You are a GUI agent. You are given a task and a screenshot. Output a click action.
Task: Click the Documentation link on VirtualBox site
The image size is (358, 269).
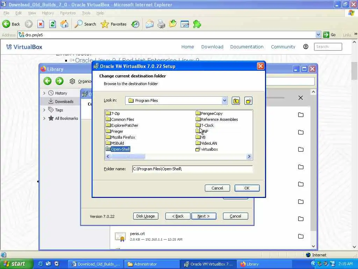click(247, 47)
